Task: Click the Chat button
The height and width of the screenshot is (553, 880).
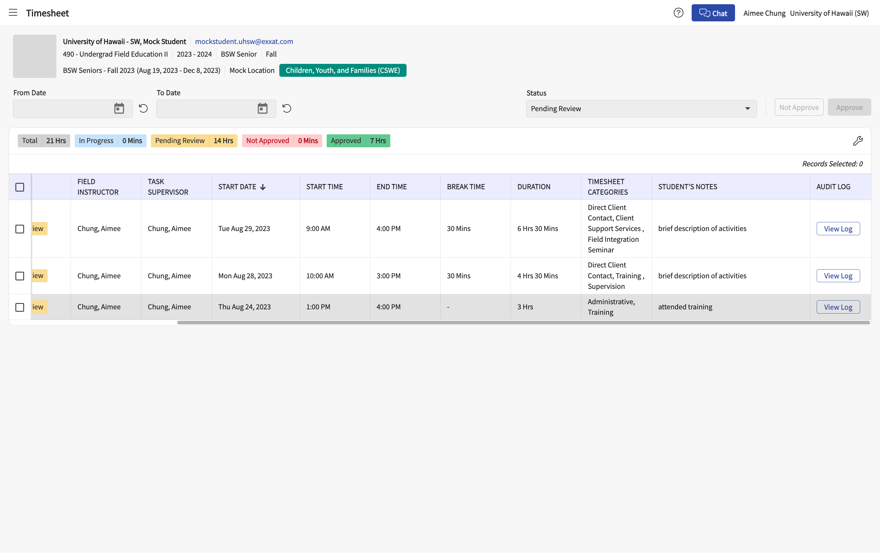Action: coord(713,13)
